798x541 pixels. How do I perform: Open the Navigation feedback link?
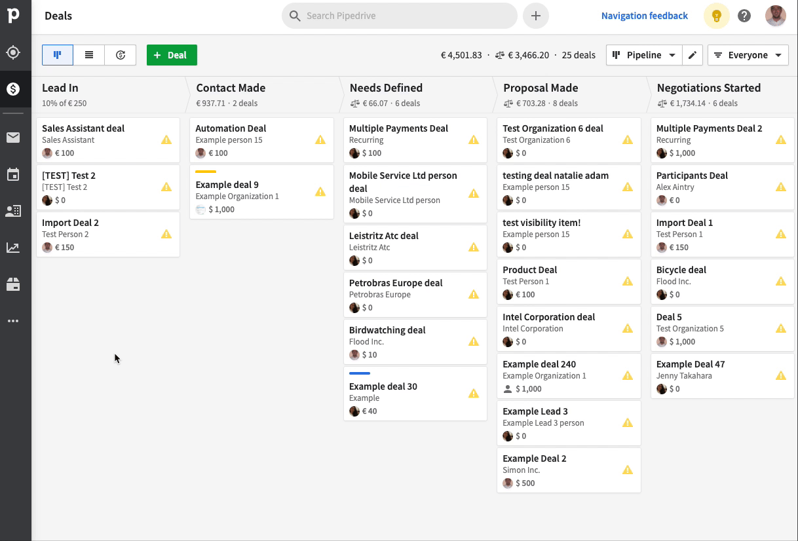[x=645, y=15]
